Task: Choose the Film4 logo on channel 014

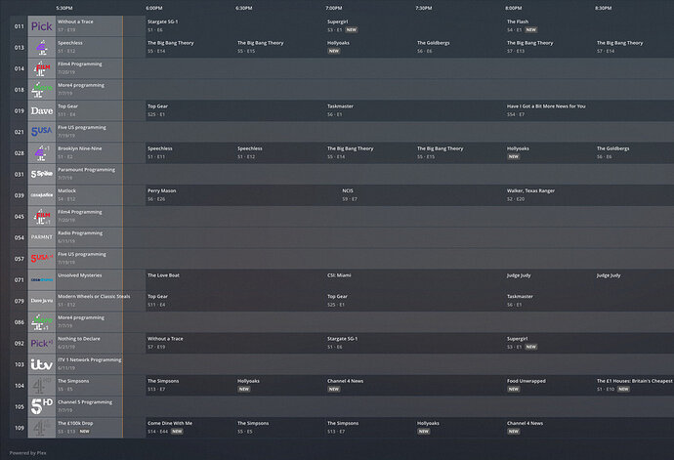Action: coord(42,68)
